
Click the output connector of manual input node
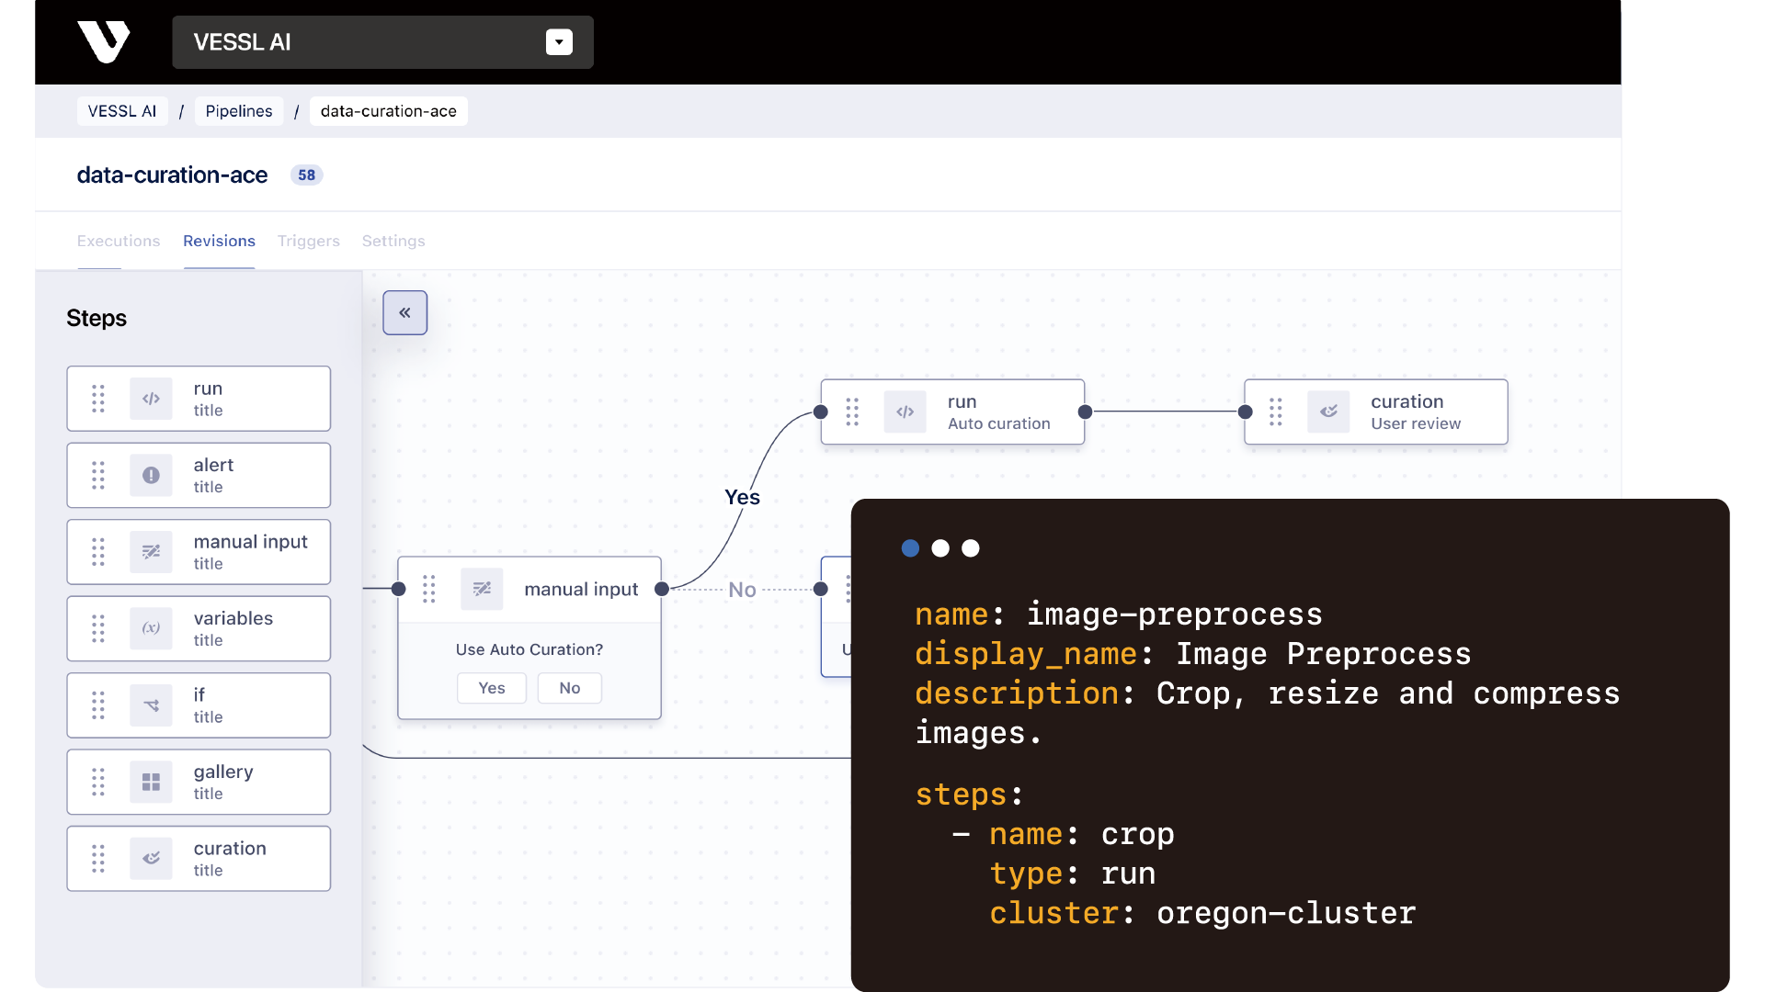662,589
